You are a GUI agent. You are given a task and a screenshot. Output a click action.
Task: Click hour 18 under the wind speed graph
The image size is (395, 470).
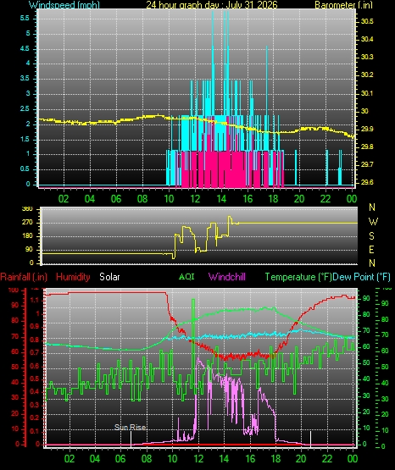[274, 198]
